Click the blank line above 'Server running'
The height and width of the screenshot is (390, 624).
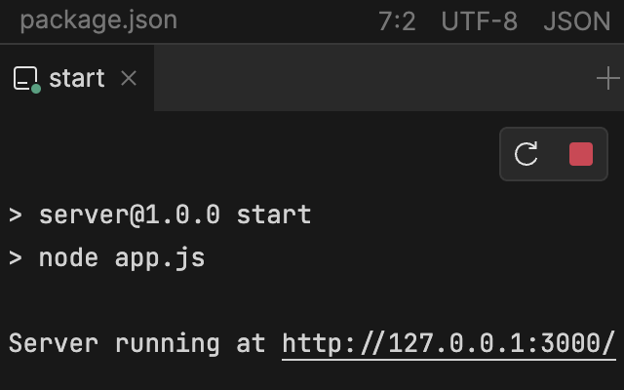[x=292, y=300]
